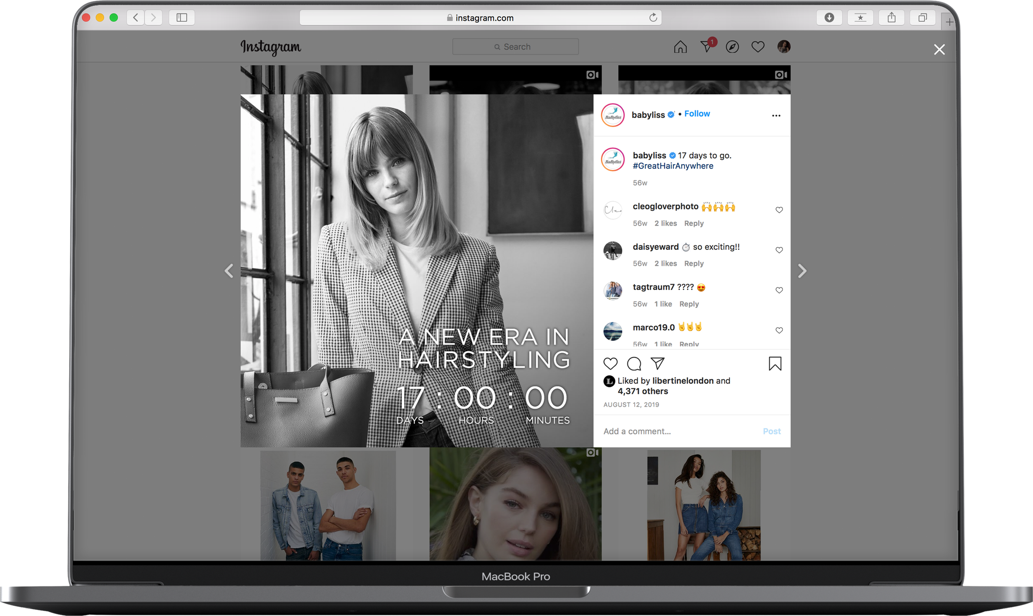Click the main post photo
Image resolution: width=1033 pixels, height=616 pixels.
coord(417,271)
